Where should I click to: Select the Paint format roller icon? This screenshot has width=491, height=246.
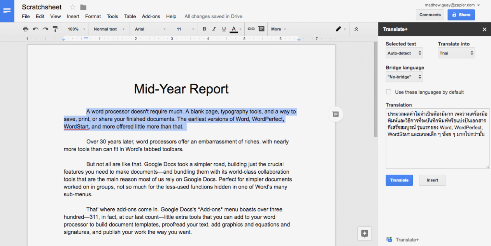coord(55,29)
